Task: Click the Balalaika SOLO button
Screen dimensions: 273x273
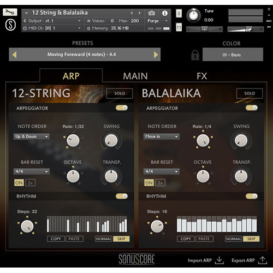Action: (x=250, y=93)
